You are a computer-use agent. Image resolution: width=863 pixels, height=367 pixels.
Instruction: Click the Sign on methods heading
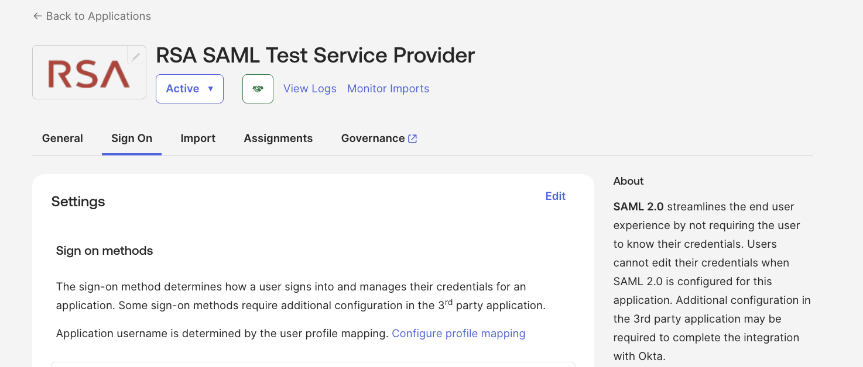tap(104, 251)
